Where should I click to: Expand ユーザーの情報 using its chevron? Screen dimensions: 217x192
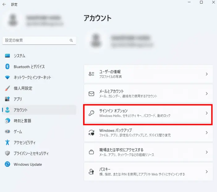point(206,74)
